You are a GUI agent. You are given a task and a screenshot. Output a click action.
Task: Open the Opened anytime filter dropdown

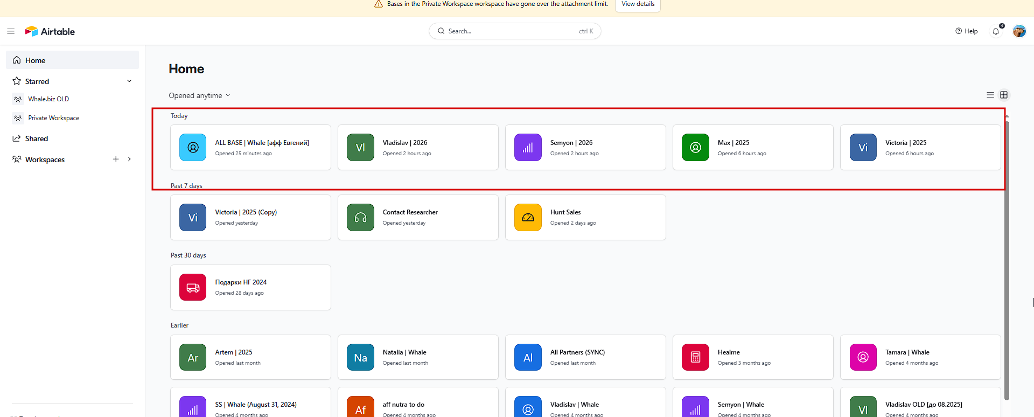click(199, 95)
